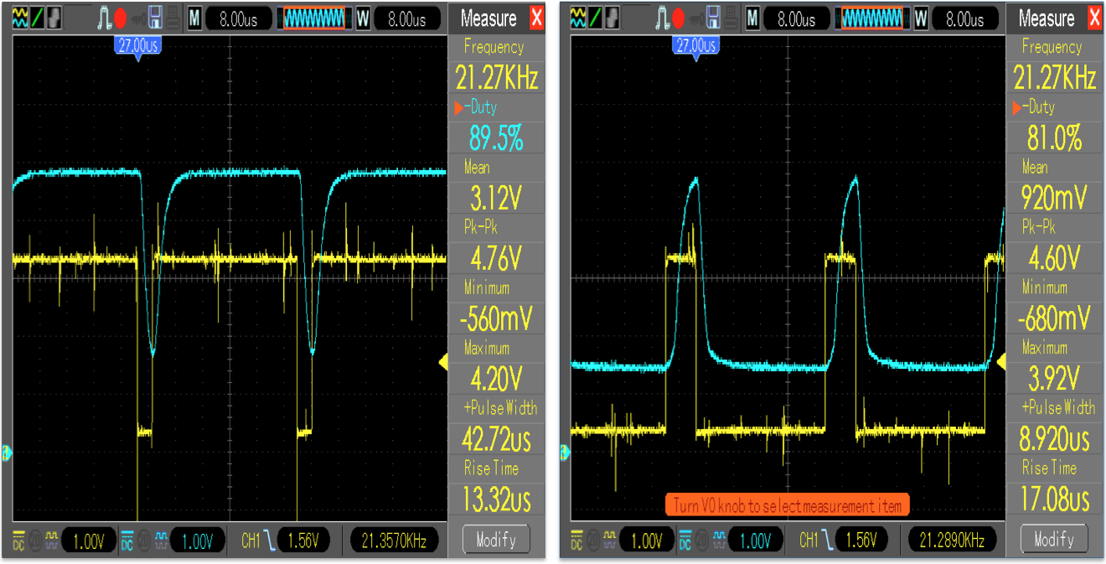This screenshot has height=564, width=1106.
Task: Click the key lock icon on left scope toolbar
Action: point(137,18)
